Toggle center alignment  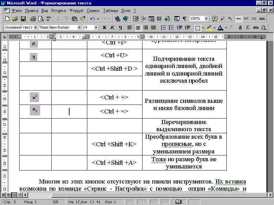[138, 28]
